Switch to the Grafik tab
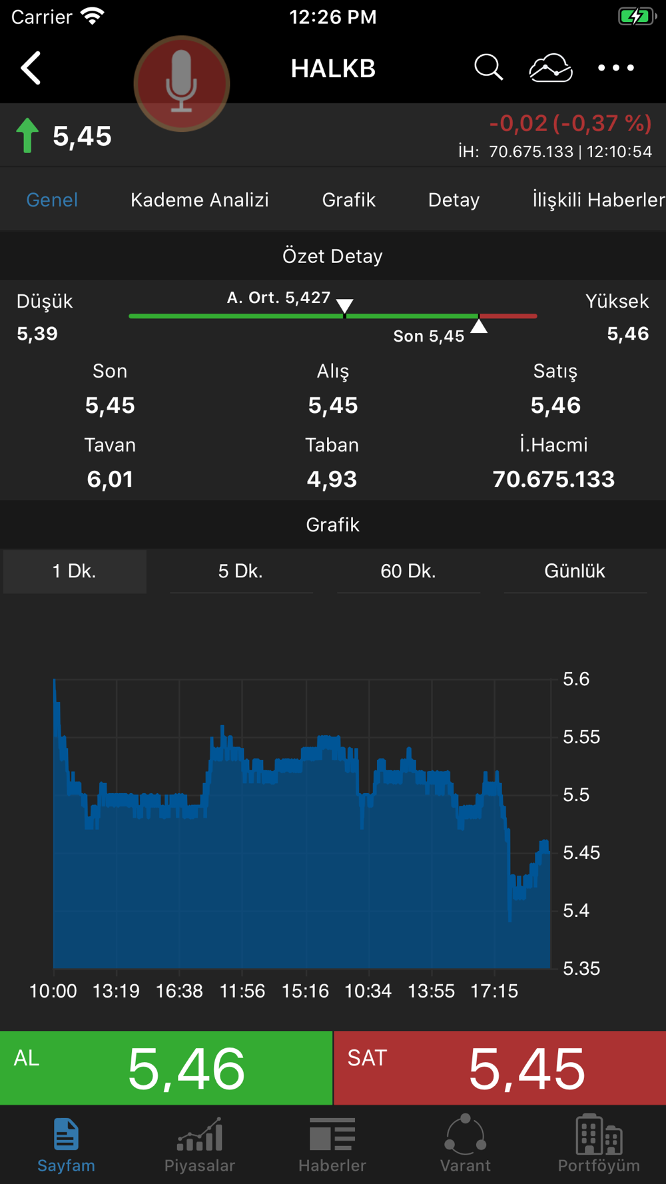The height and width of the screenshot is (1184, 666). pos(349,200)
